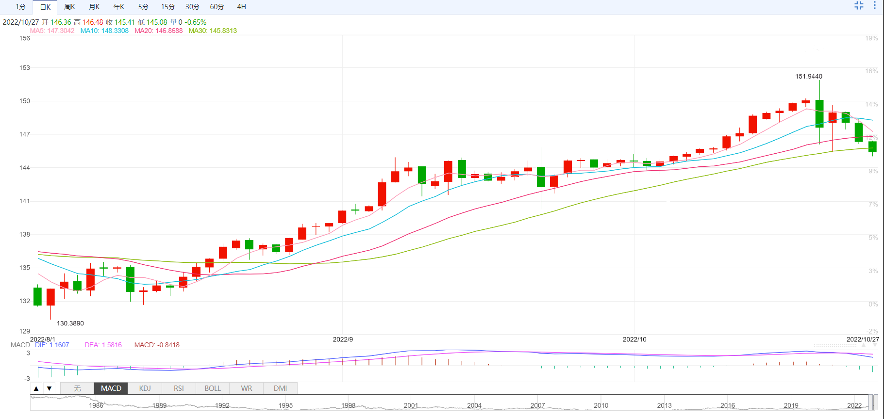Click the timeline range slider handle

pyautogui.click(x=873, y=403)
